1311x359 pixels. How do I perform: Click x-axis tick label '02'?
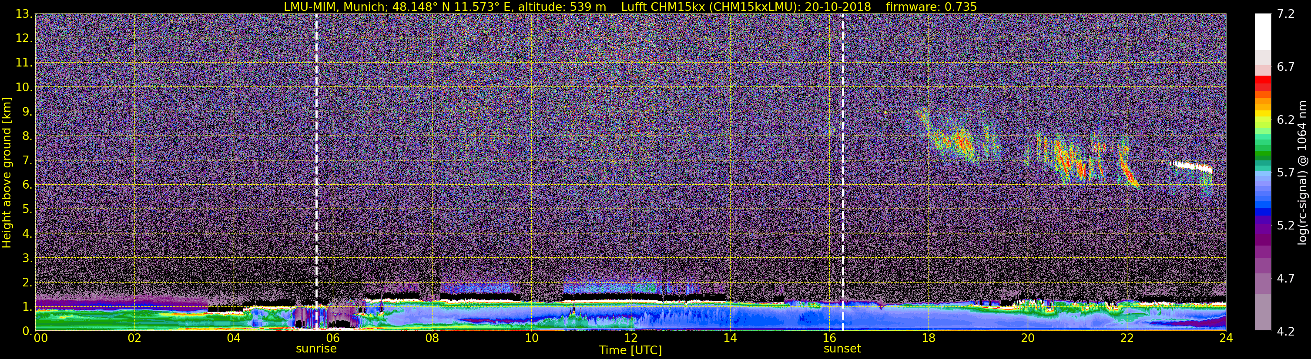[134, 338]
